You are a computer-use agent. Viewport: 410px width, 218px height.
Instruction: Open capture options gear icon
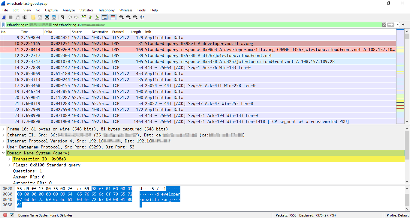tap(25, 17)
